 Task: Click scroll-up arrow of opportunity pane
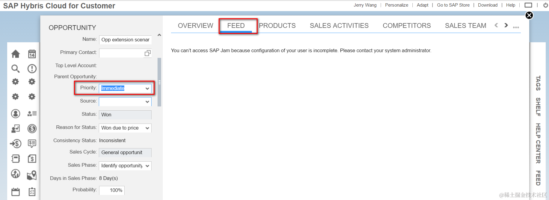pos(159,35)
